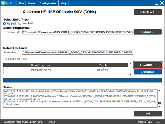165x124 pixels.
Task: Click the SelectPort button
Action: (x=148, y=12)
